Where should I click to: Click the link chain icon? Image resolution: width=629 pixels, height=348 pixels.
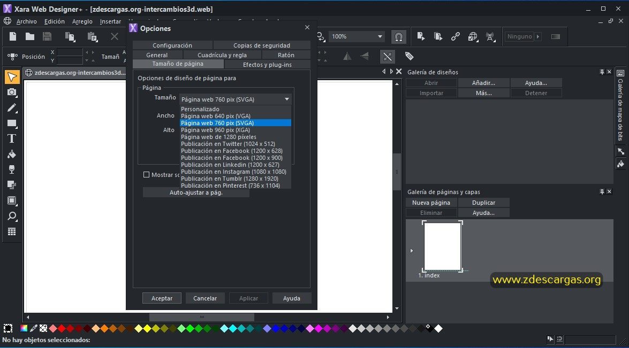[456, 36]
